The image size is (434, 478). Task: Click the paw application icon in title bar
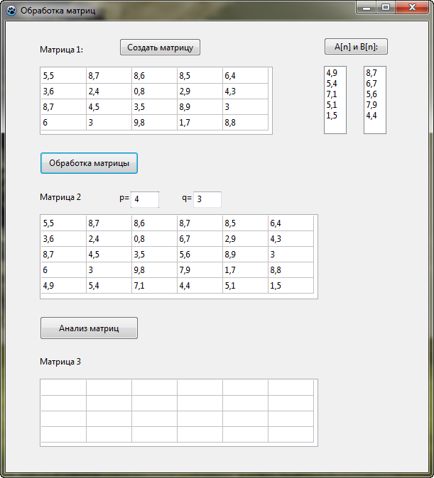click(11, 11)
